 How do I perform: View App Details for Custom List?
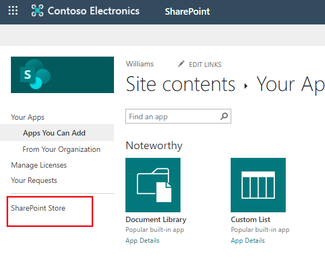tap(248, 241)
